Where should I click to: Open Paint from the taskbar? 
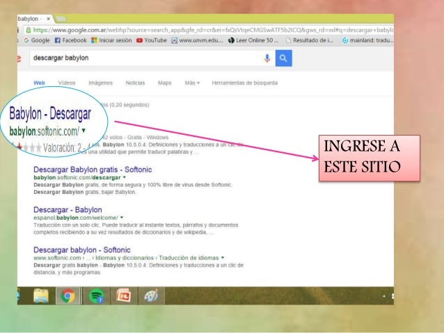point(151,296)
